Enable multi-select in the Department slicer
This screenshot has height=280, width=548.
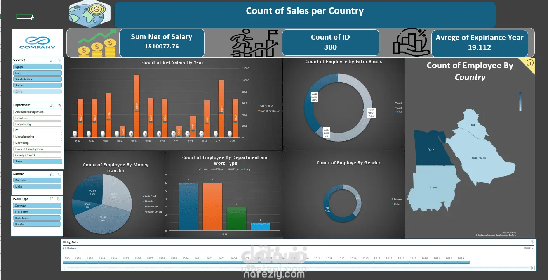[x=52, y=105]
